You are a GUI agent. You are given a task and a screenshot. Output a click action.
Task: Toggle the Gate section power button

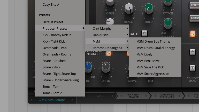[x=144, y=33]
